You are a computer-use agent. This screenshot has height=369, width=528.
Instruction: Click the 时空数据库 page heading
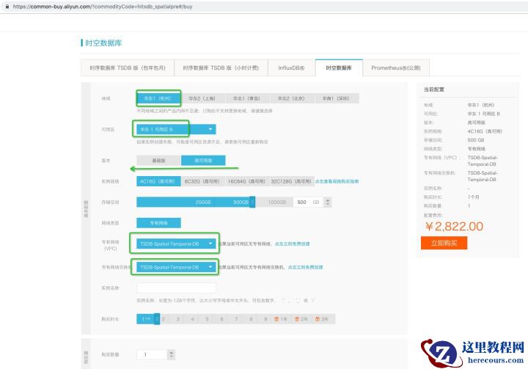103,43
